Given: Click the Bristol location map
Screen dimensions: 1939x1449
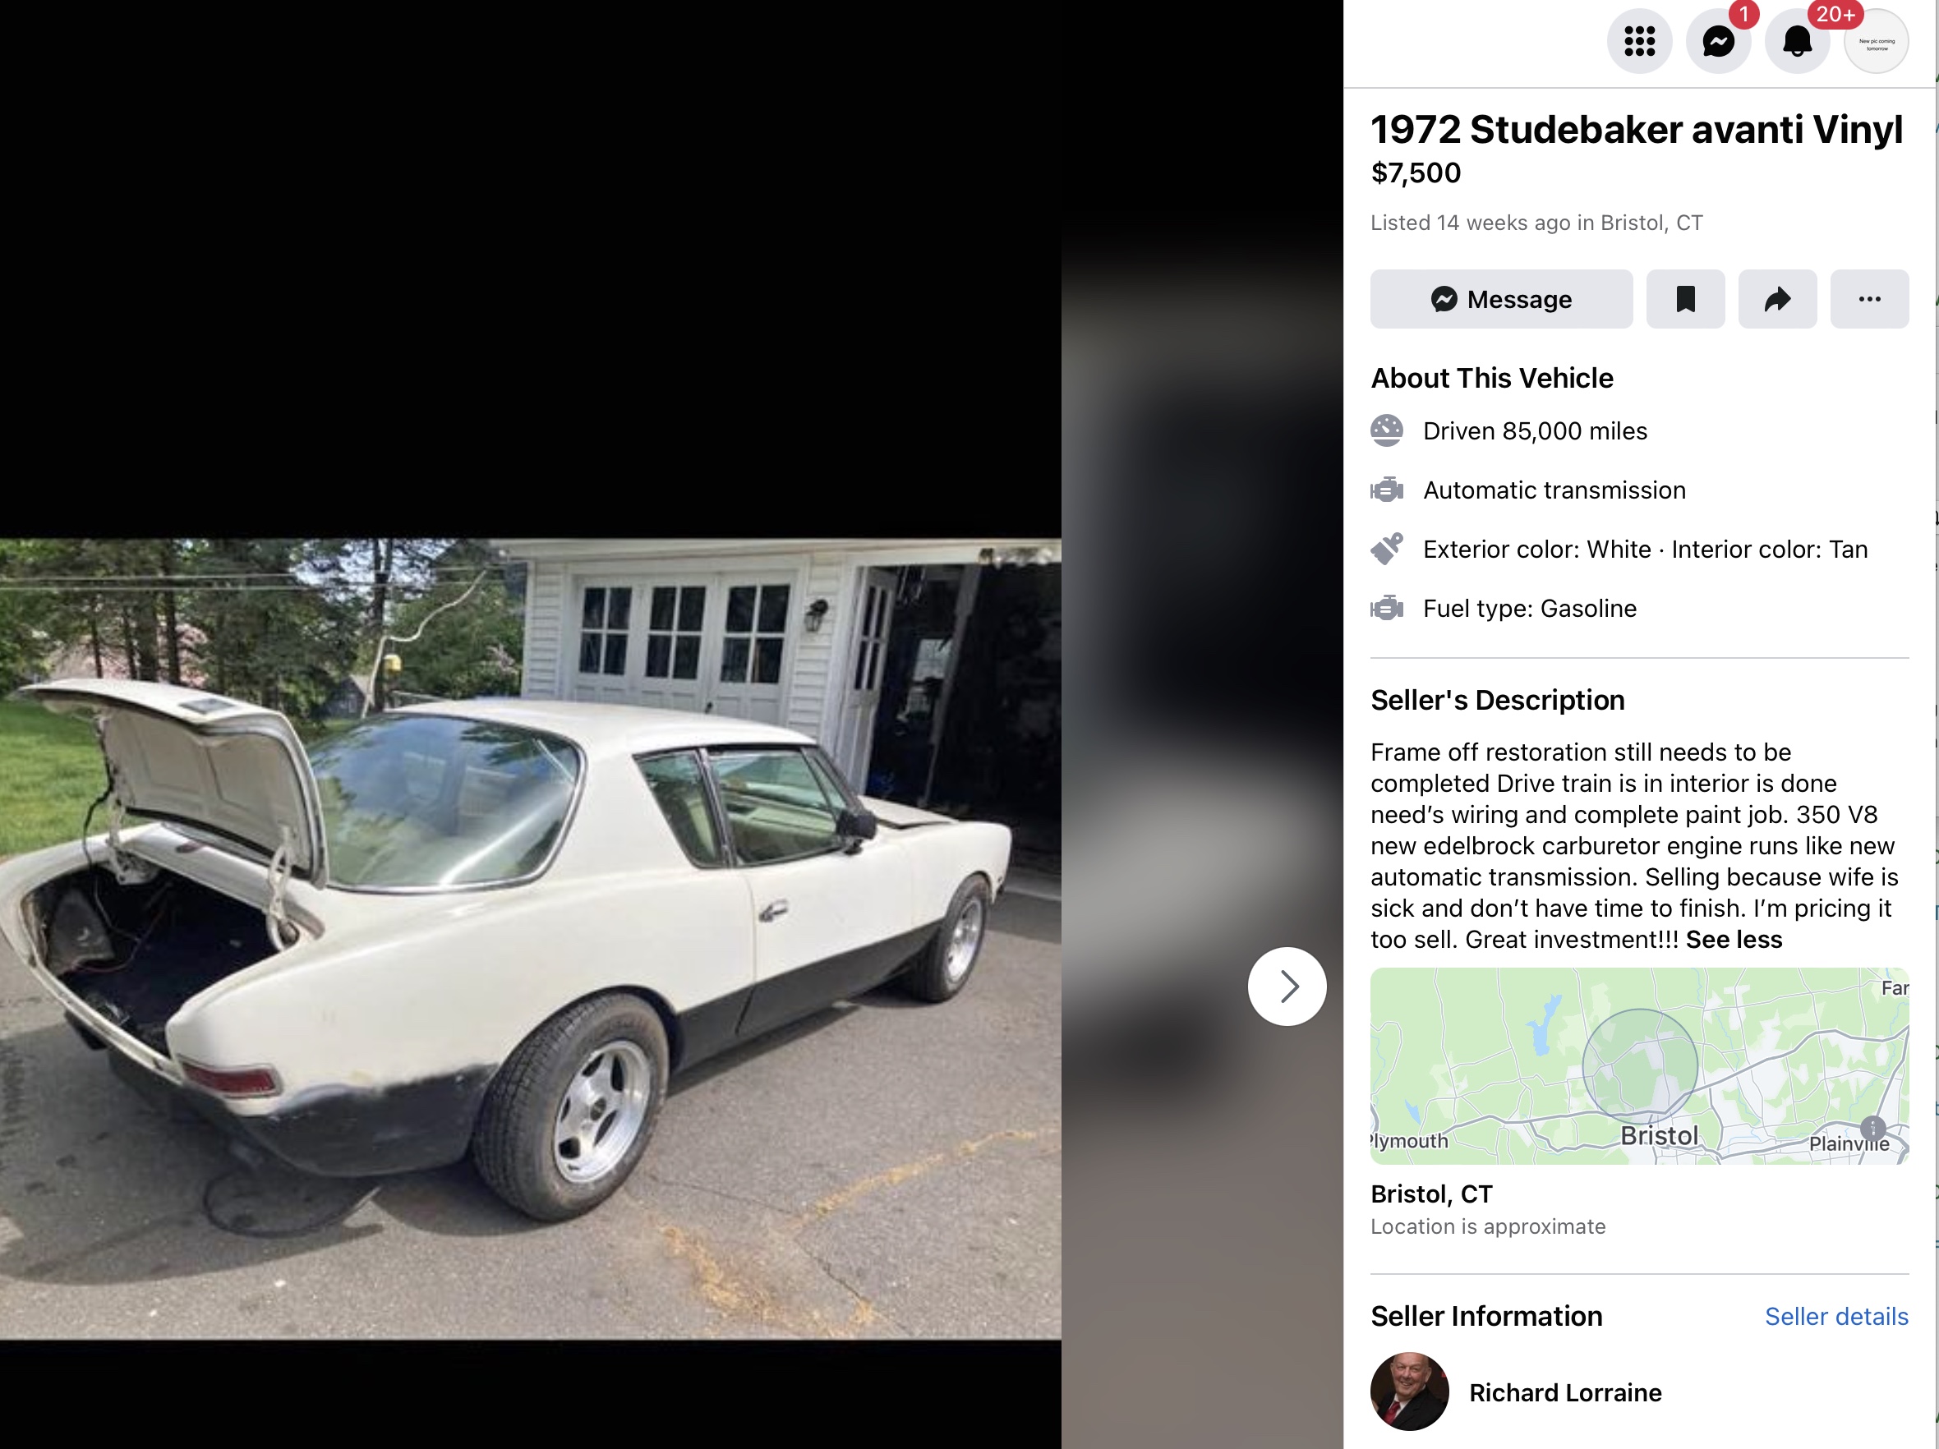Looking at the screenshot, I should (x=1639, y=1066).
